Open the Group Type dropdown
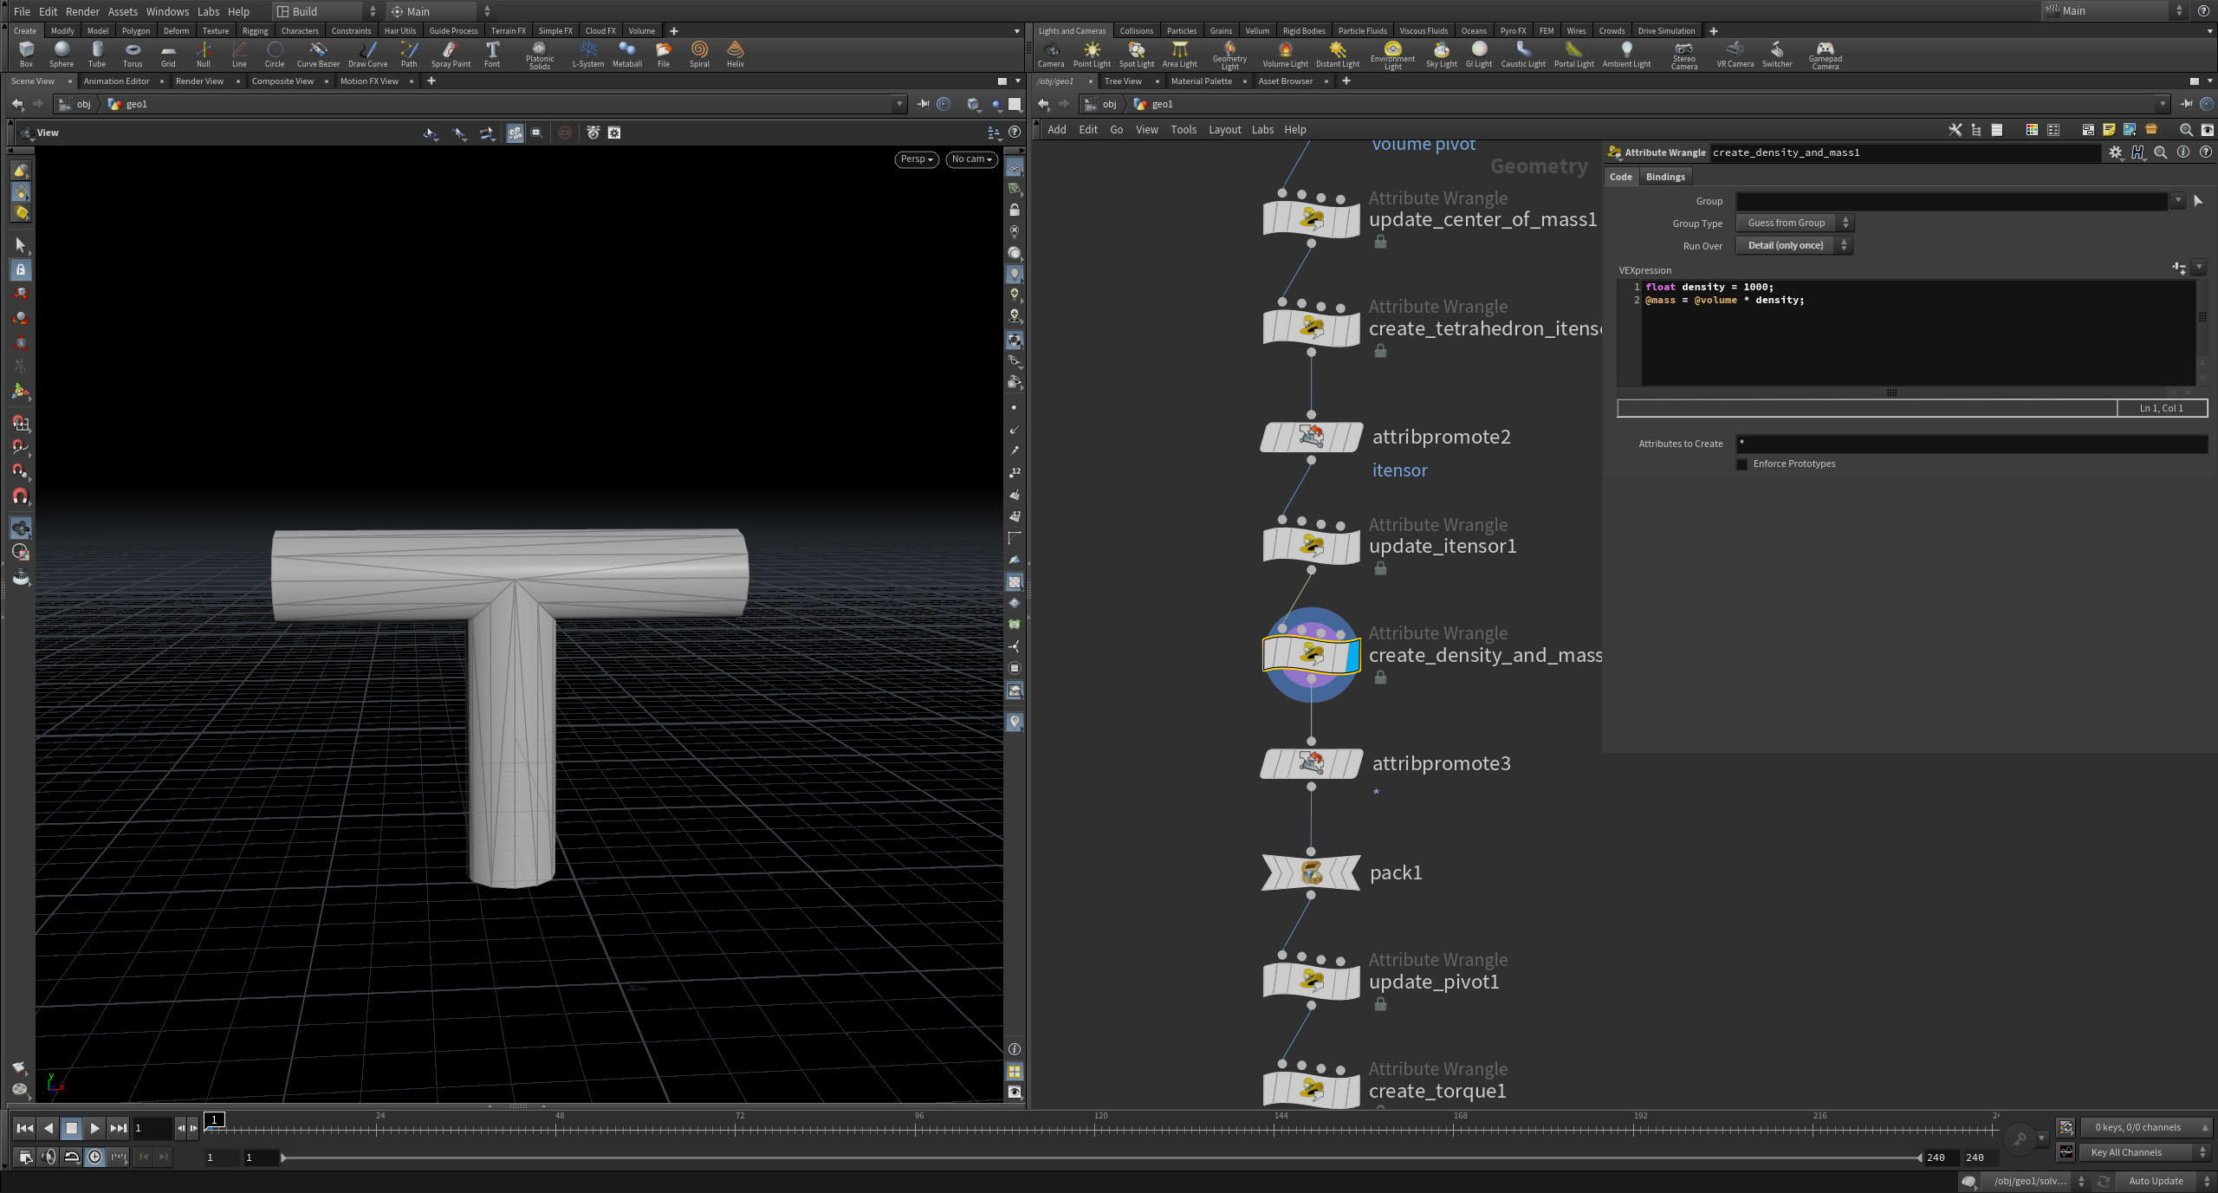The image size is (2218, 1193). (1793, 224)
